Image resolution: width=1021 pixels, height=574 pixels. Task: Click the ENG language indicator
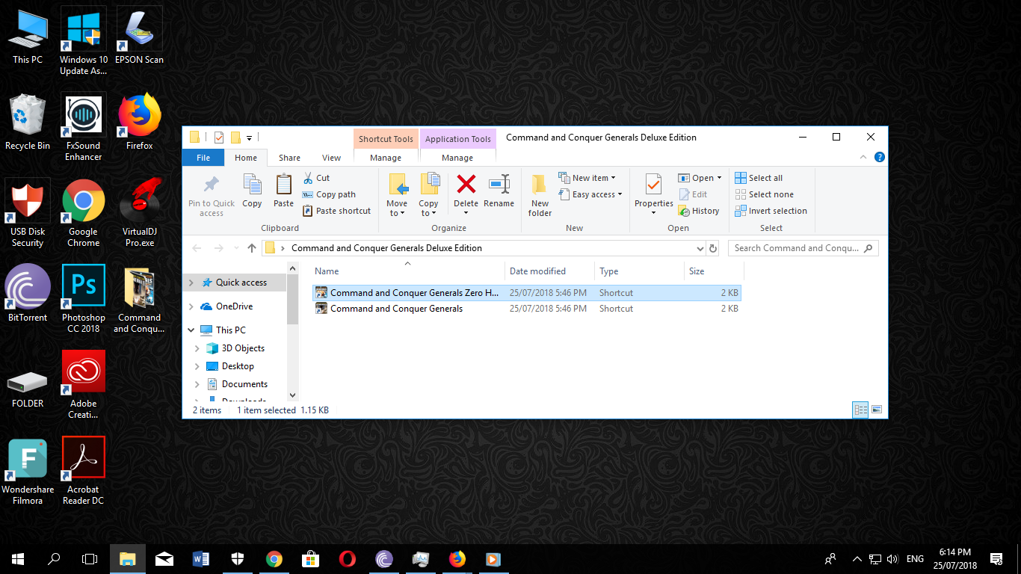coord(915,558)
